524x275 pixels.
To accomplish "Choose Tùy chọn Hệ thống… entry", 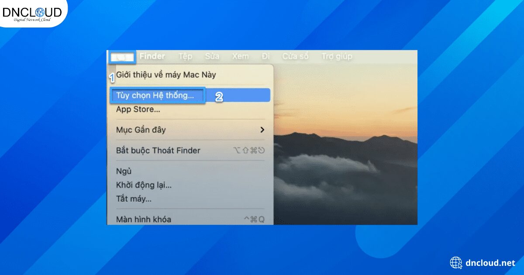I will point(190,95).
